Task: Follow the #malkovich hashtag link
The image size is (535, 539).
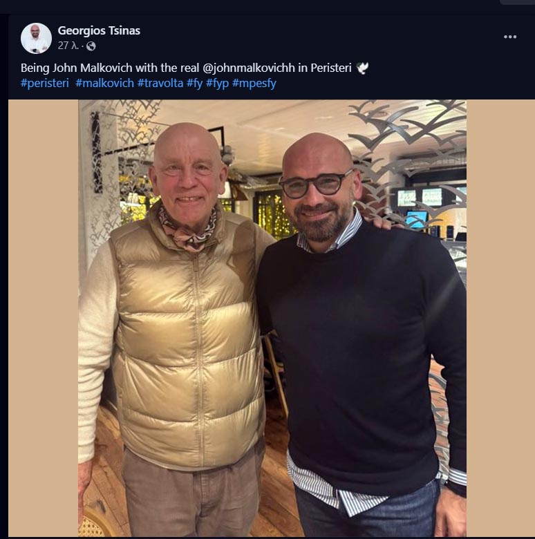Action: click(104, 84)
